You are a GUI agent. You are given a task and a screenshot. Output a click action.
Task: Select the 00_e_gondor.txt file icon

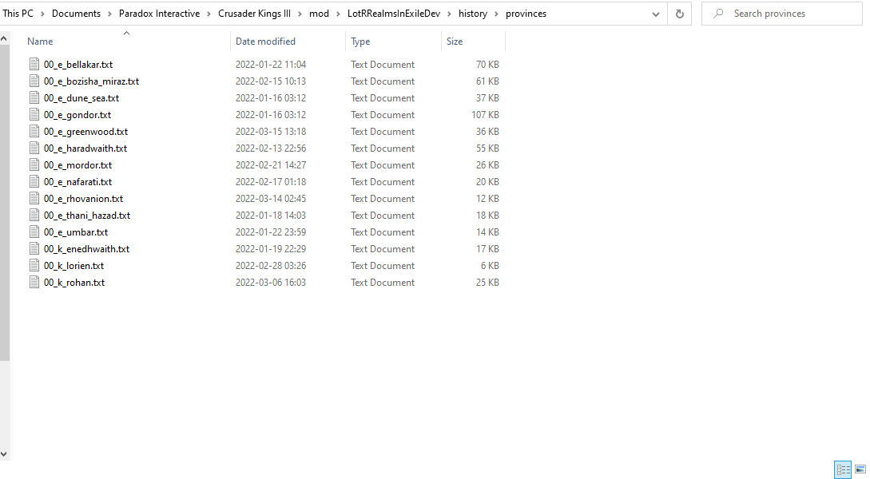point(34,115)
